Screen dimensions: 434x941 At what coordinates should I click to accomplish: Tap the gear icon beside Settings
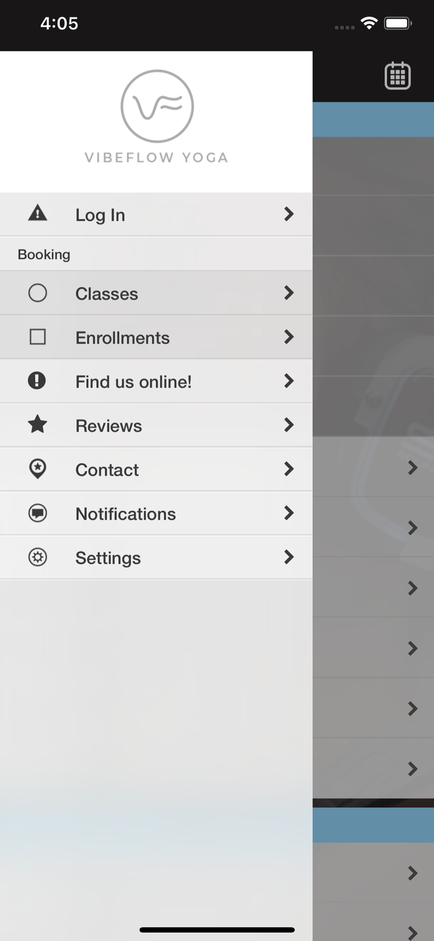click(x=38, y=557)
